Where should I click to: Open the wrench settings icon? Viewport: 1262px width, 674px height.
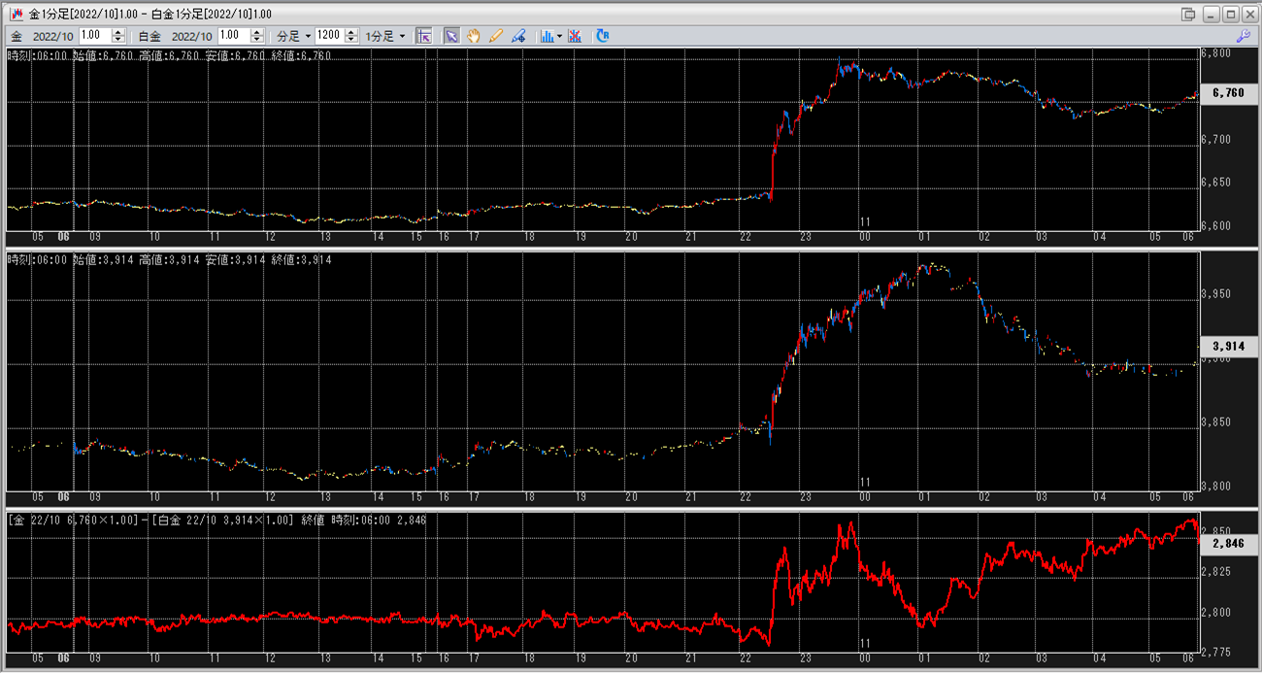tap(1243, 36)
